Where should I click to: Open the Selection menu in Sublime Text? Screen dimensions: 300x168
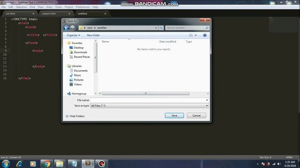coord(21,7)
